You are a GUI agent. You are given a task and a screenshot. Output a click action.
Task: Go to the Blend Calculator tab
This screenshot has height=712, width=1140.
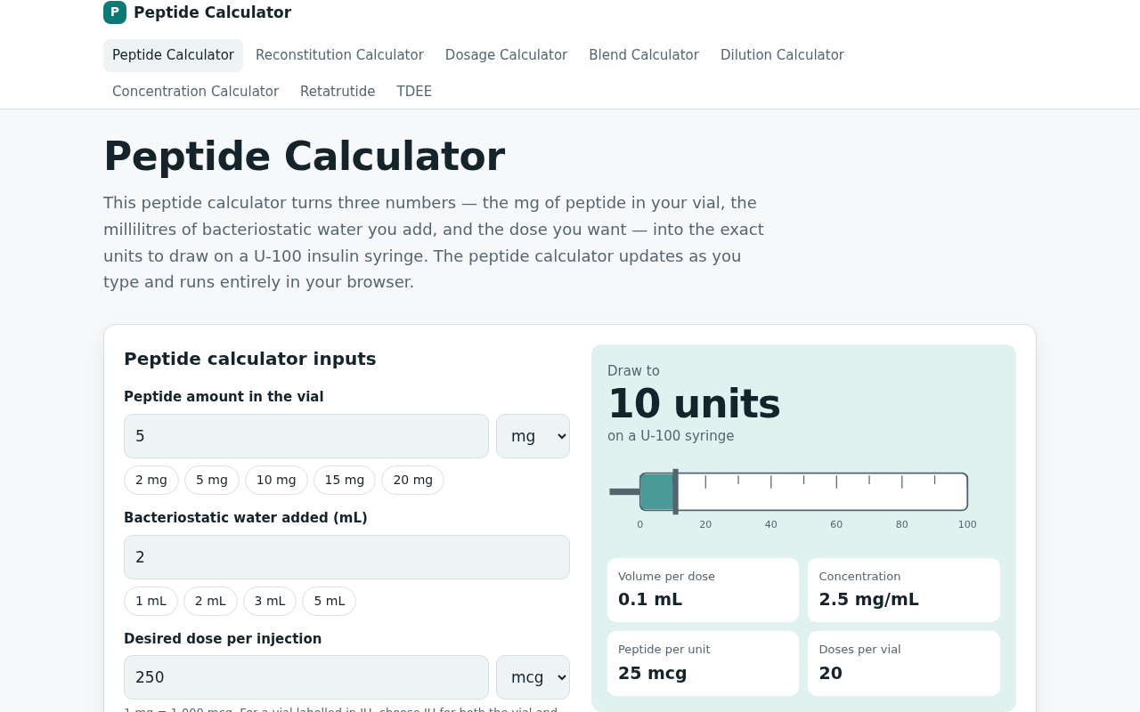pyautogui.click(x=644, y=55)
